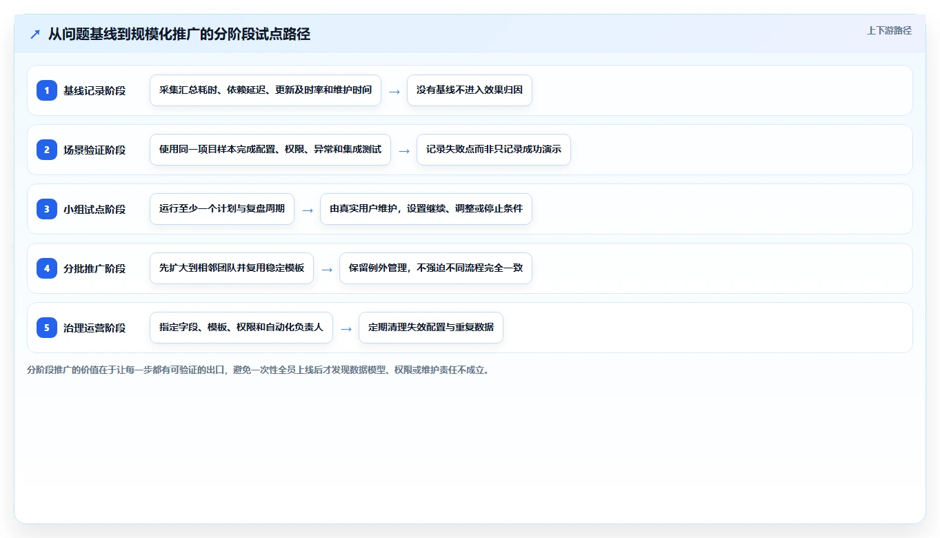Image resolution: width=940 pixels, height=538 pixels.
Task: Click the box 由真实用户维护，设置继续、调整或停止条件
Action: pyautogui.click(x=426, y=209)
